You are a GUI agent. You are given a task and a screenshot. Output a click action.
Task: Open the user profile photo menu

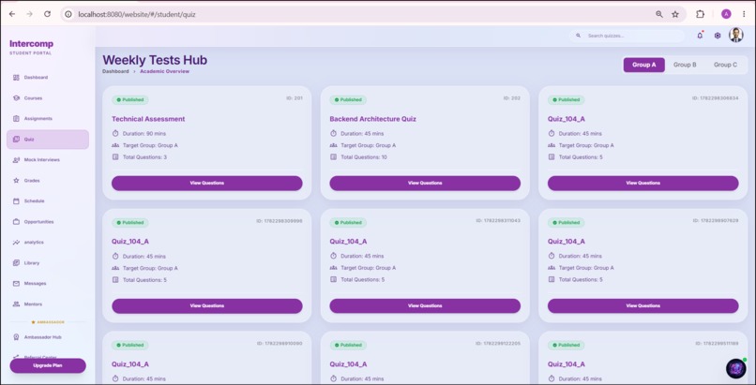tap(735, 36)
